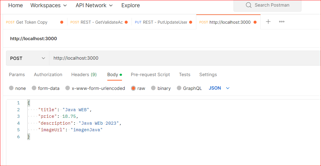Click the "Java WEB" value

76,110
